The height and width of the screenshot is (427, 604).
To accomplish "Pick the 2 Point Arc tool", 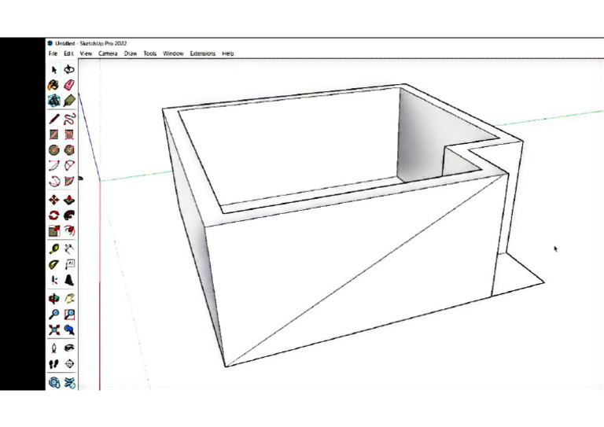I will [69, 166].
